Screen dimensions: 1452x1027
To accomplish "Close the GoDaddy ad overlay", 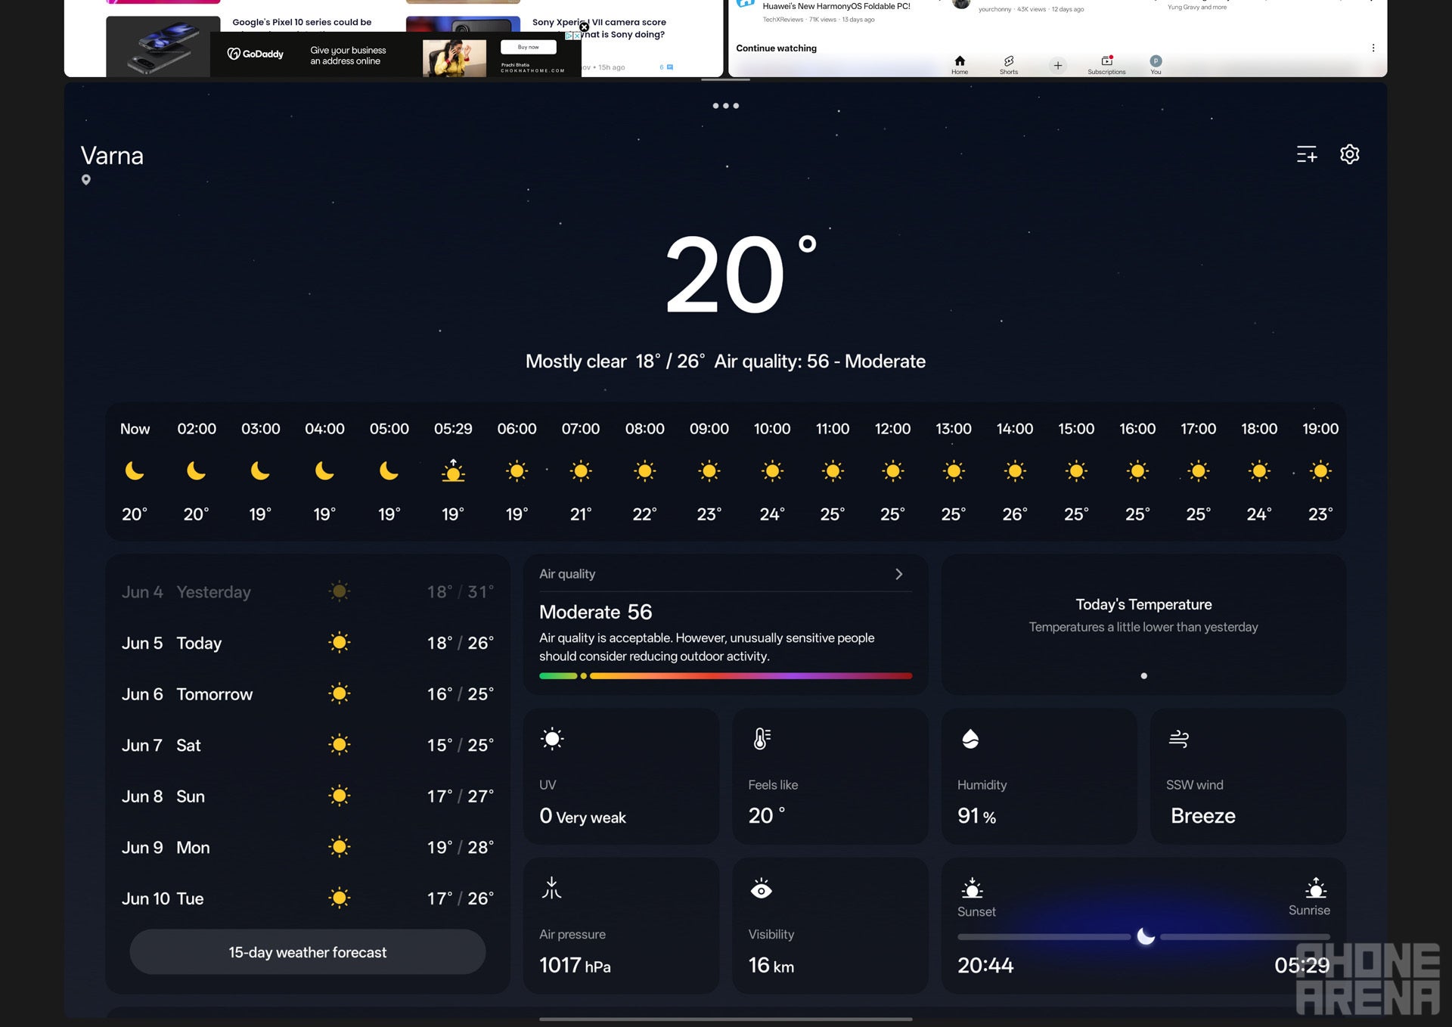I will 584,27.
